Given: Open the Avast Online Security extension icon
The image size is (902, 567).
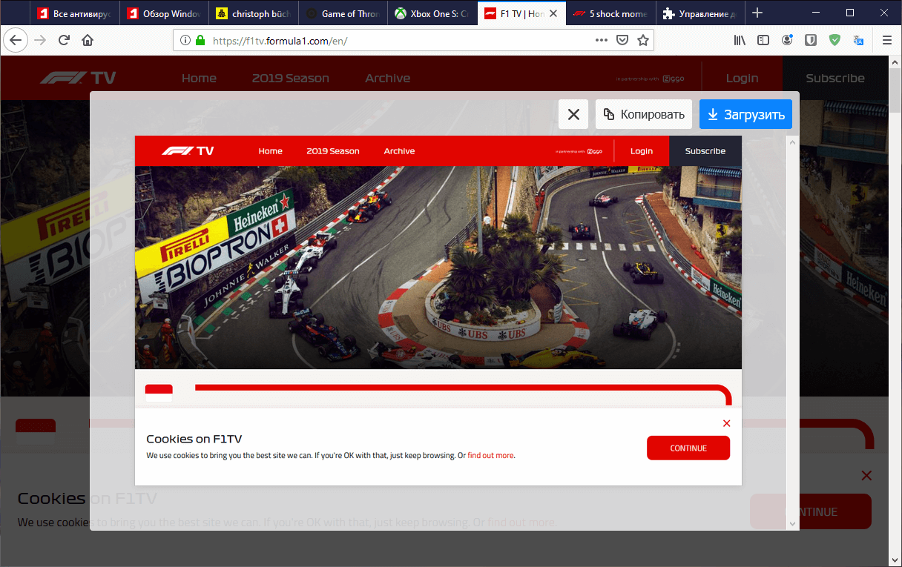Looking at the screenshot, I should click(834, 40).
